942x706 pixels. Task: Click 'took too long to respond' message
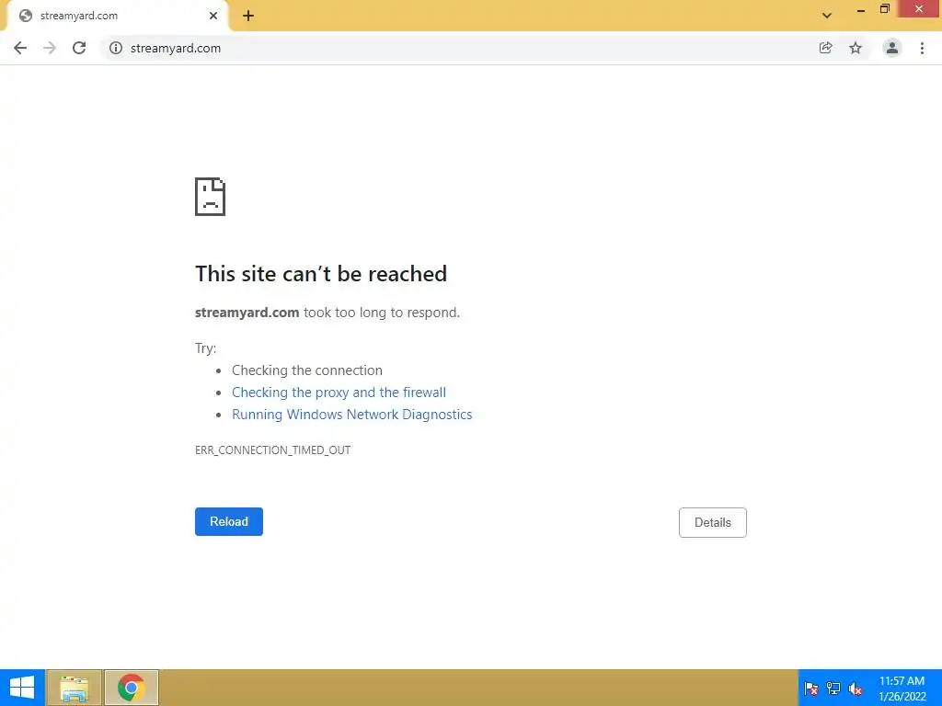[382, 313]
